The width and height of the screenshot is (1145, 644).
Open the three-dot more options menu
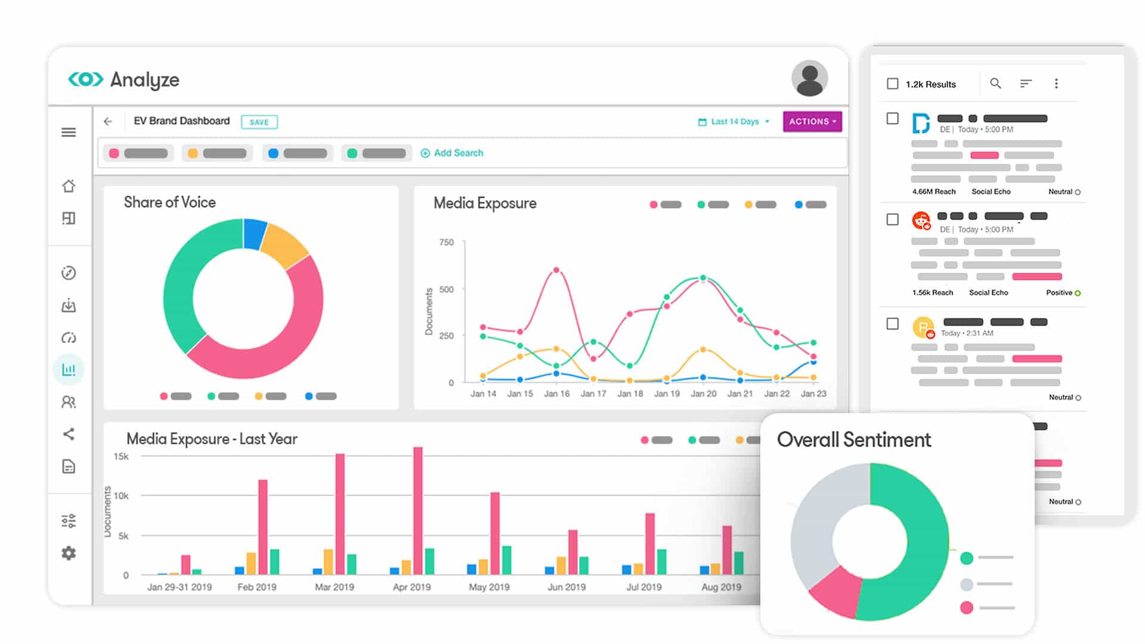click(x=1056, y=83)
